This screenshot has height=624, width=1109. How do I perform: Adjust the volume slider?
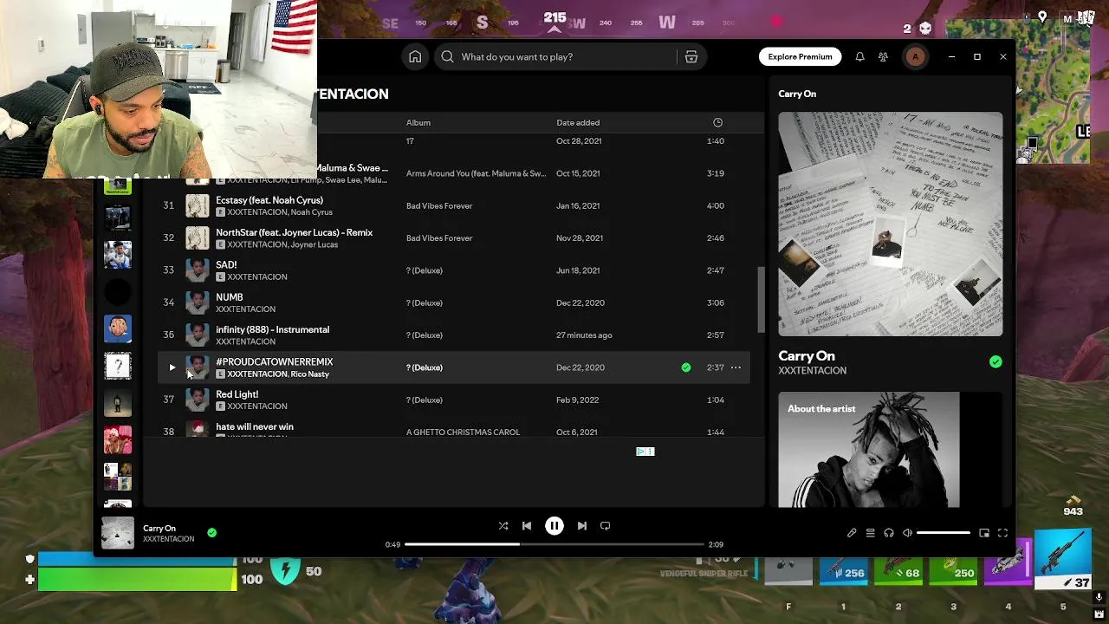(x=944, y=533)
